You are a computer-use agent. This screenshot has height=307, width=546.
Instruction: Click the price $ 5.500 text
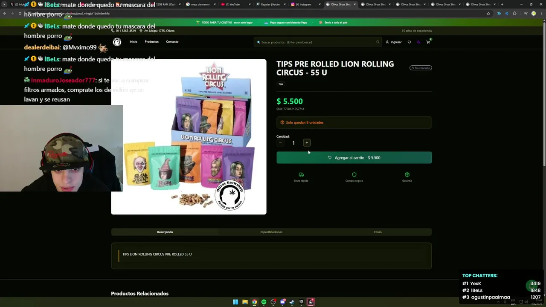click(290, 101)
